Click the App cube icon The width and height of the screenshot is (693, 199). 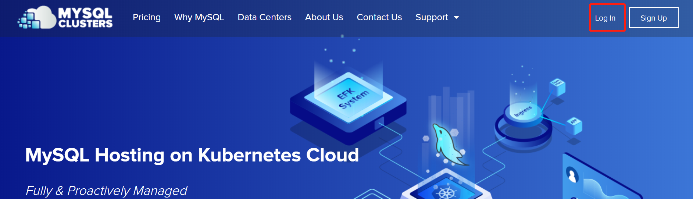click(574, 125)
